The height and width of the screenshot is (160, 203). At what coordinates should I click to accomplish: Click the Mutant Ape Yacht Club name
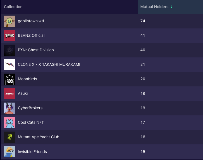[x=39, y=137]
